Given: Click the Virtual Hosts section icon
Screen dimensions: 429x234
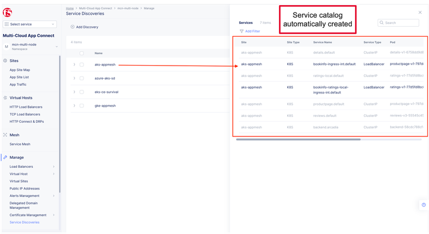Looking at the screenshot, I should [5, 98].
